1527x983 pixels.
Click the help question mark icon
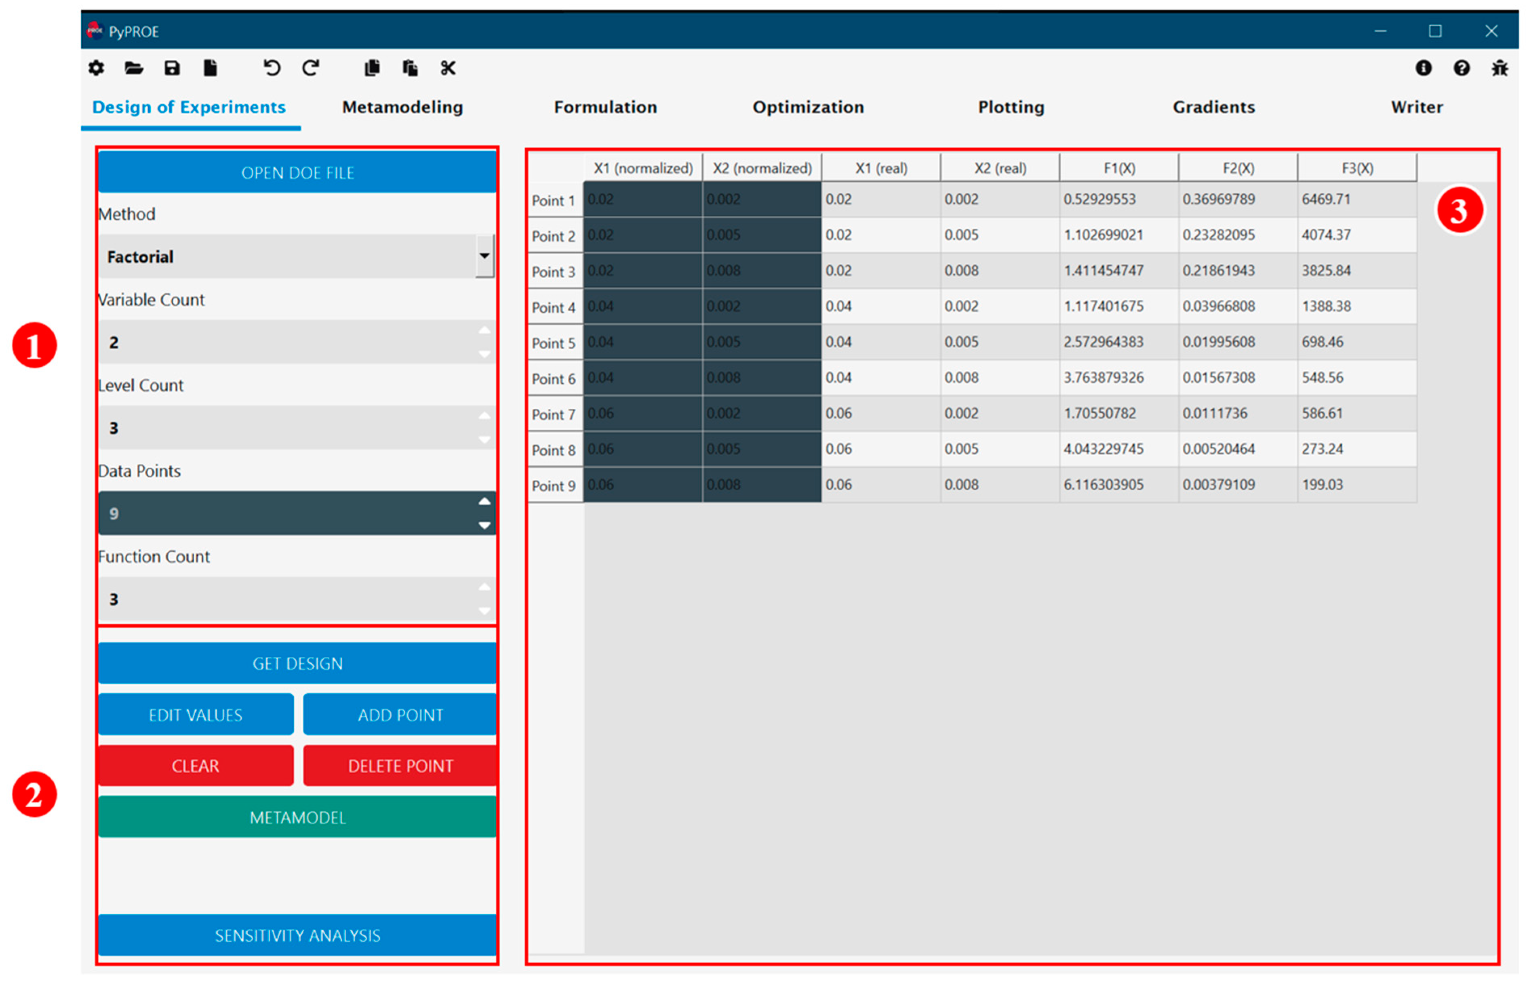[x=1461, y=68]
